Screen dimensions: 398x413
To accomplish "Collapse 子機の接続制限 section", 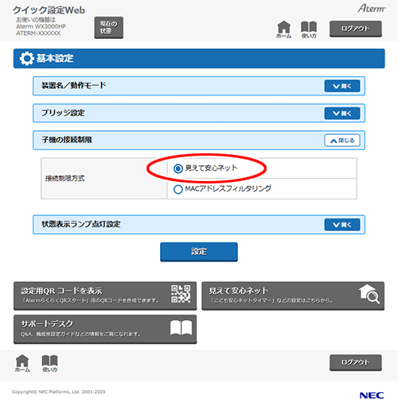I will coord(342,141).
